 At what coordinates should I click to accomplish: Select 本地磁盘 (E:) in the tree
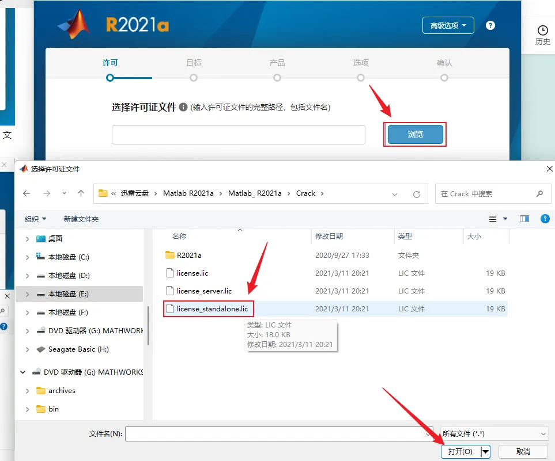(x=69, y=294)
